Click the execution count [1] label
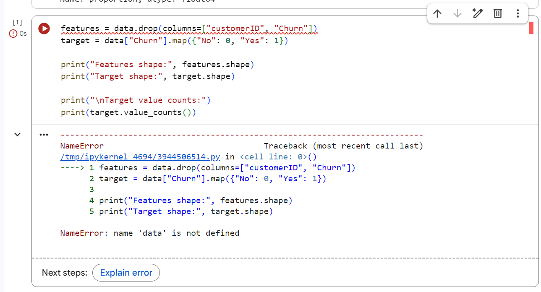 [17, 22]
